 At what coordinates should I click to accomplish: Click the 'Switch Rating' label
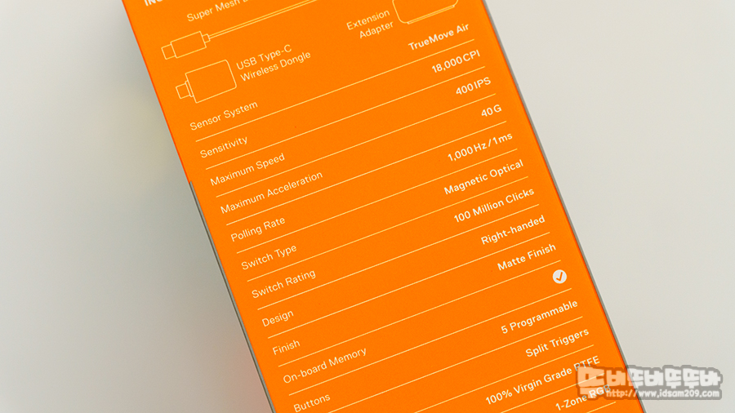pyautogui.click(x=283, y=284)
